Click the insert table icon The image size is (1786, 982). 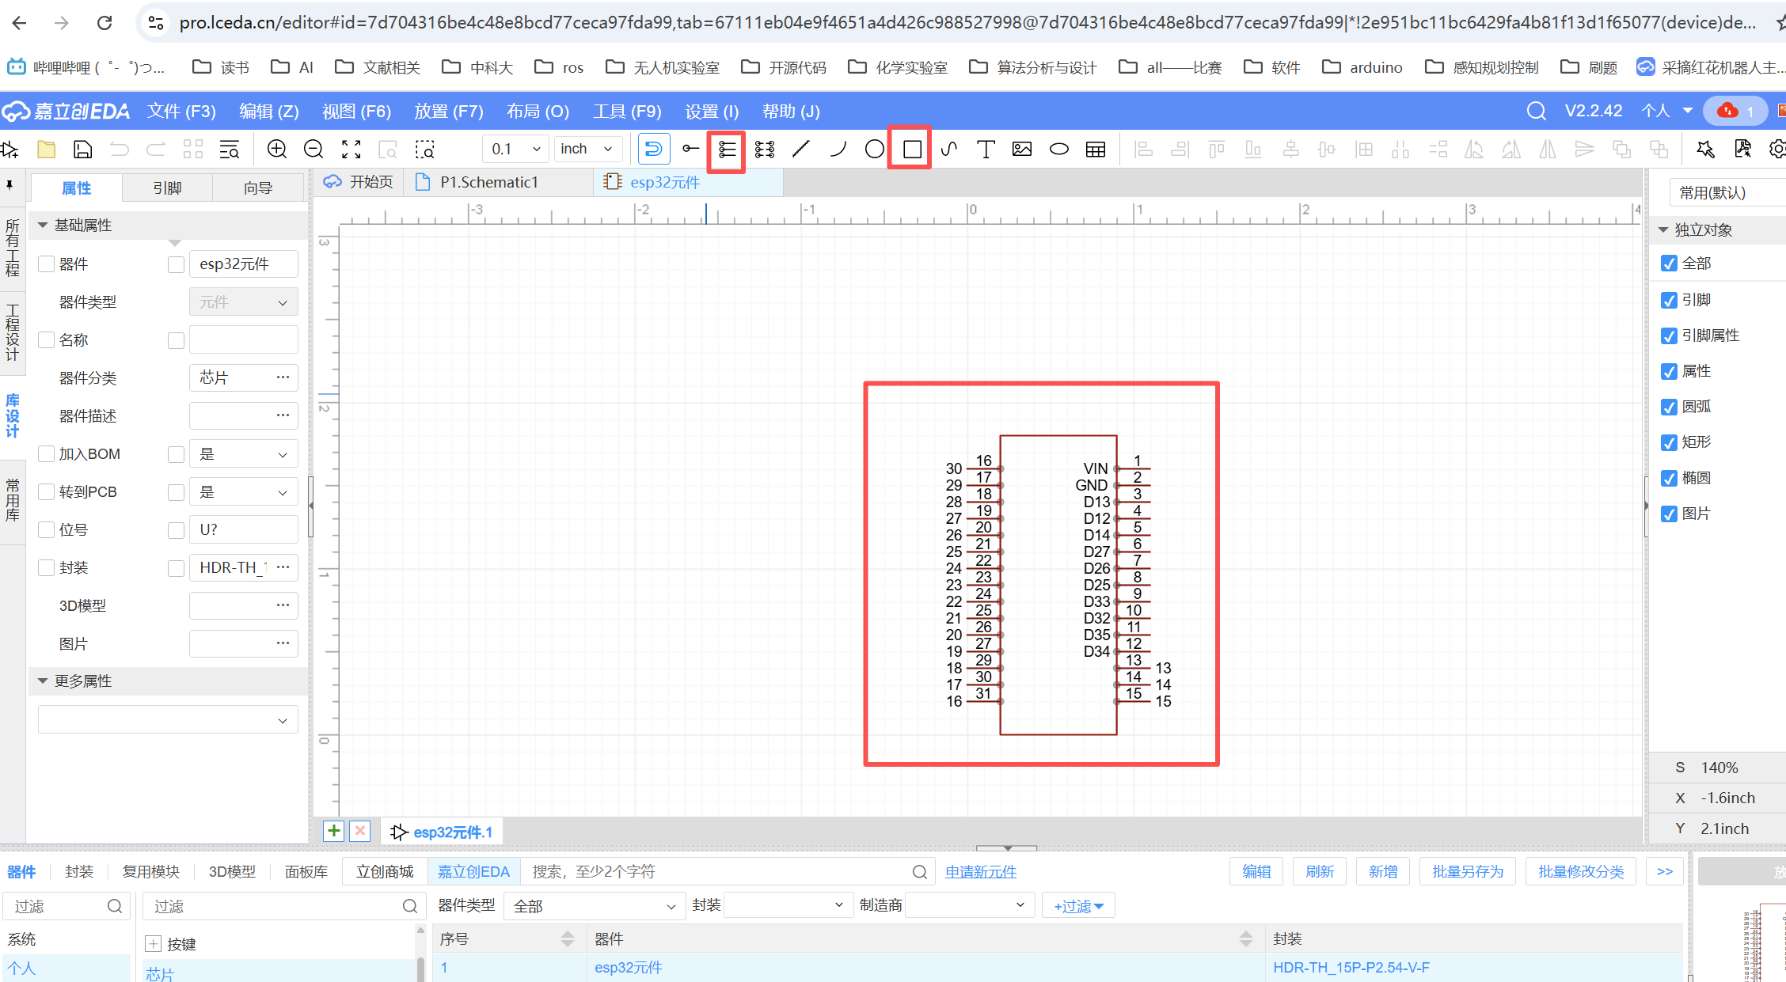[x=1096, y=149]
